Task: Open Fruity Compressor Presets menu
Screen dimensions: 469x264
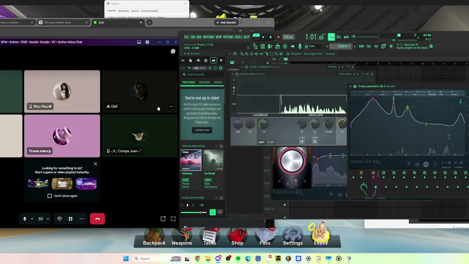Action: tap(332, 67)
